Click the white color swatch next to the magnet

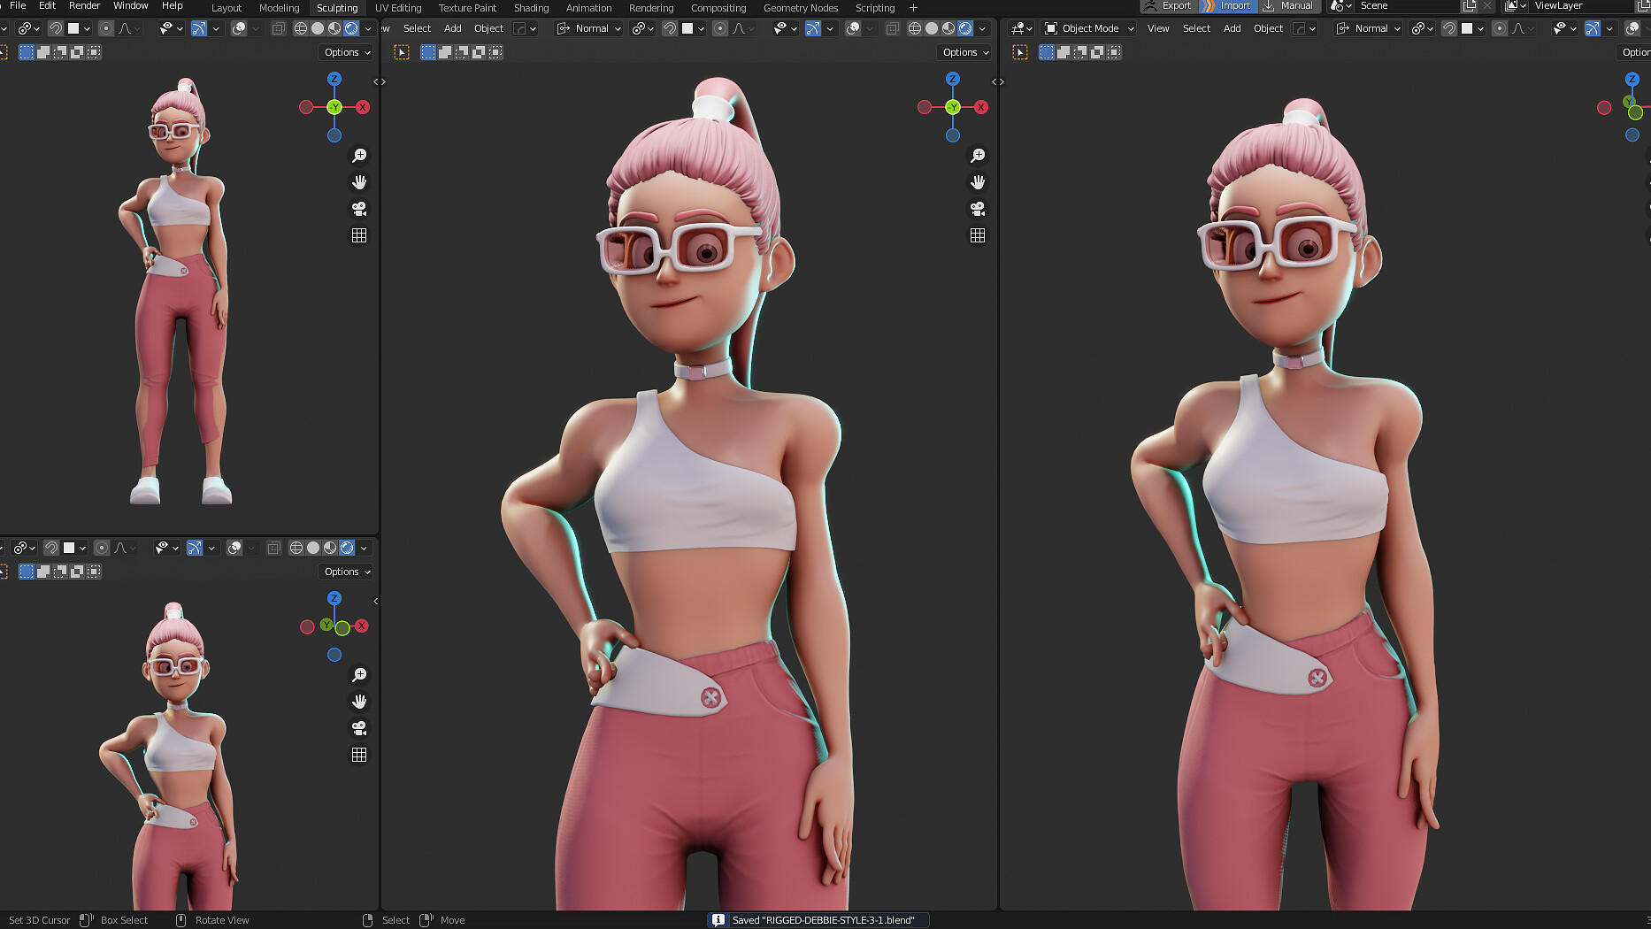coord(689,27)
